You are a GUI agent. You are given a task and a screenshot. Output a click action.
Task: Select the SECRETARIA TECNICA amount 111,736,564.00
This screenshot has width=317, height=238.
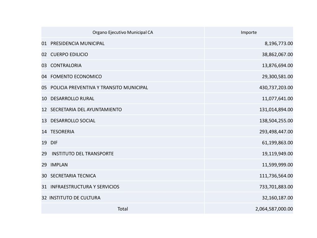(x=276, y=176)
